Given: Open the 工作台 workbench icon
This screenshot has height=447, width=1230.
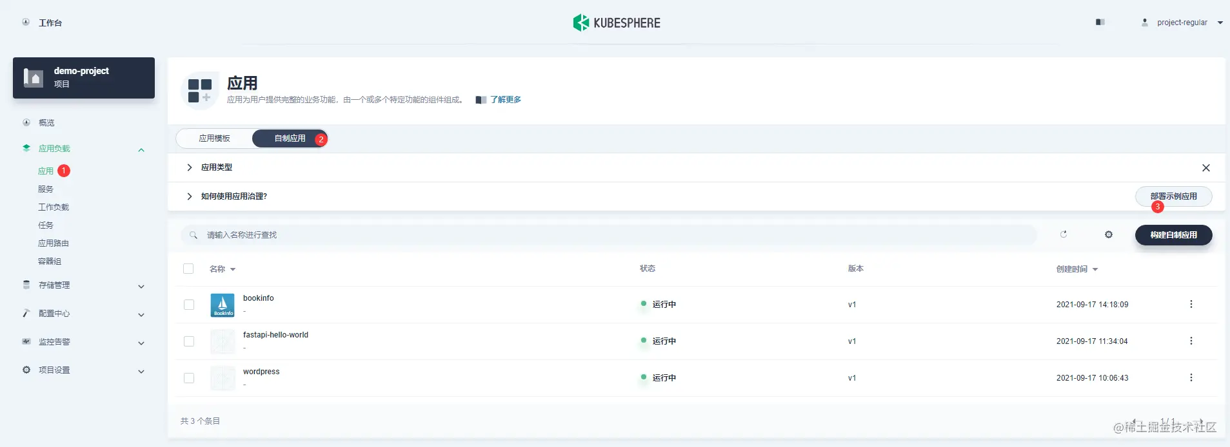Looking at the screenshot, I should [26, 22].
